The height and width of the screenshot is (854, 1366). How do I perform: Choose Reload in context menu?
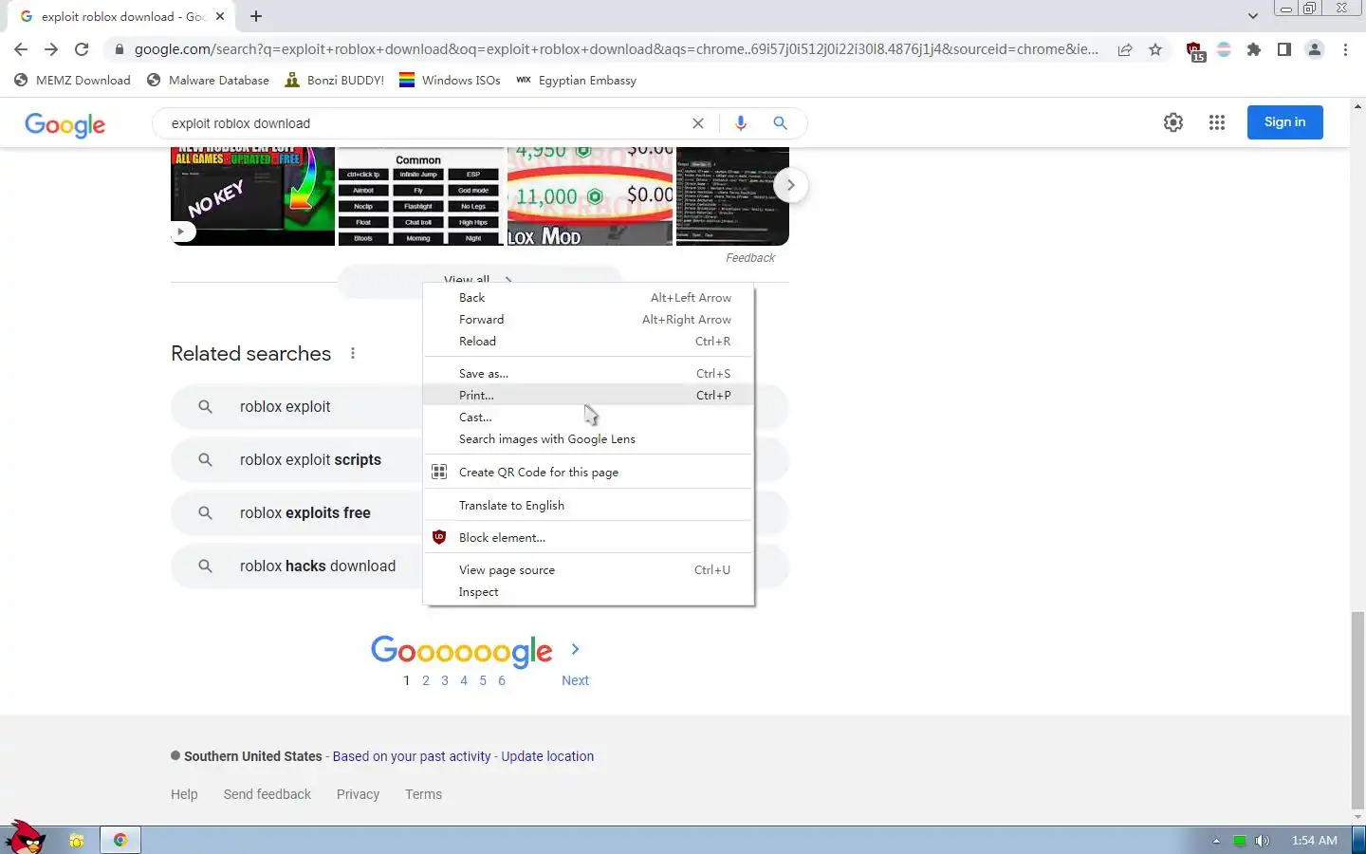(x=588, y=342)
